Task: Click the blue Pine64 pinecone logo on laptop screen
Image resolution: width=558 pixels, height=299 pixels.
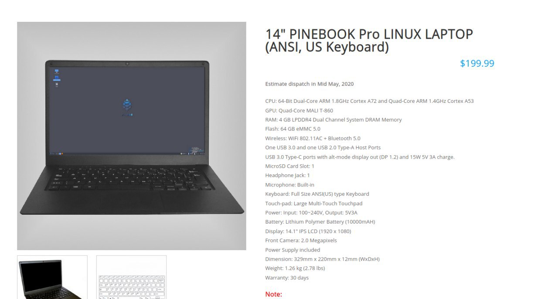Action: tap(127, 105)
